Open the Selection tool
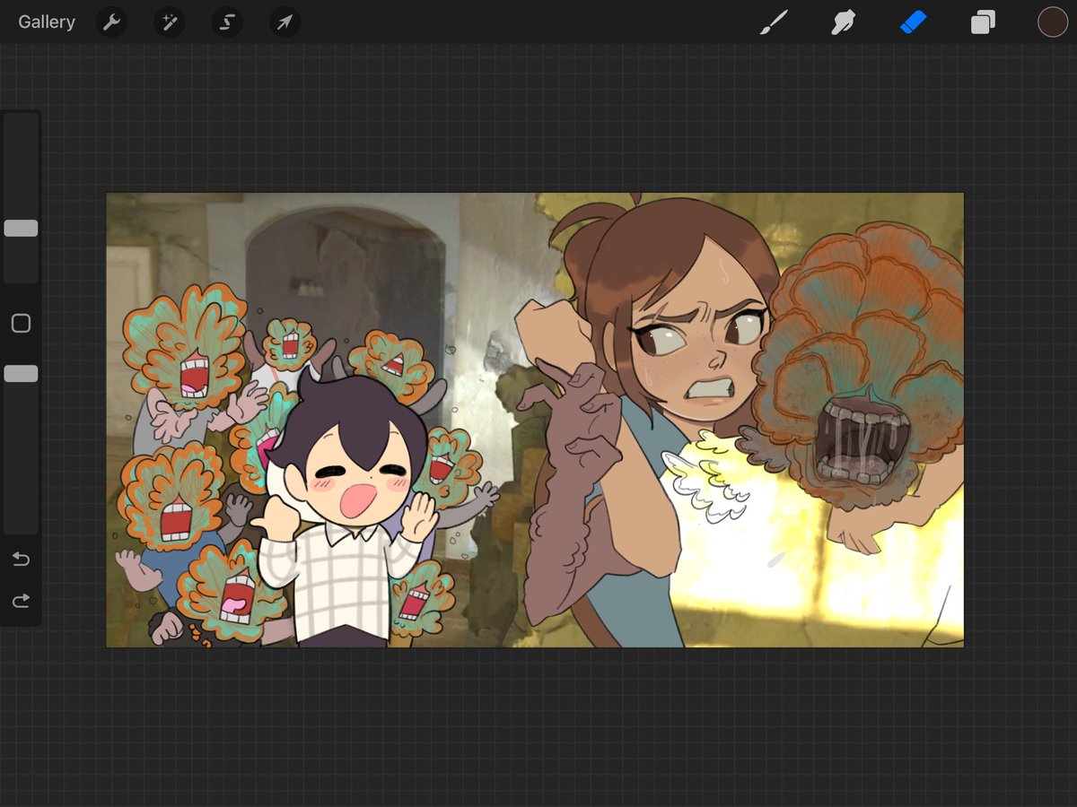Screen dimensions: 1077x807 [227, 22]
